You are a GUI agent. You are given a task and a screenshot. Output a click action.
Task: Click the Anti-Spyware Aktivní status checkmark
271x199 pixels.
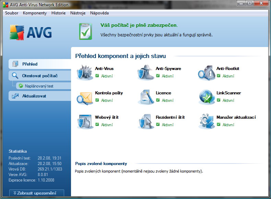click(x=158, y=76)
